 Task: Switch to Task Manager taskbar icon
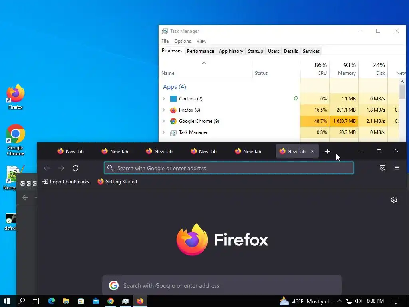pos(125,301)
